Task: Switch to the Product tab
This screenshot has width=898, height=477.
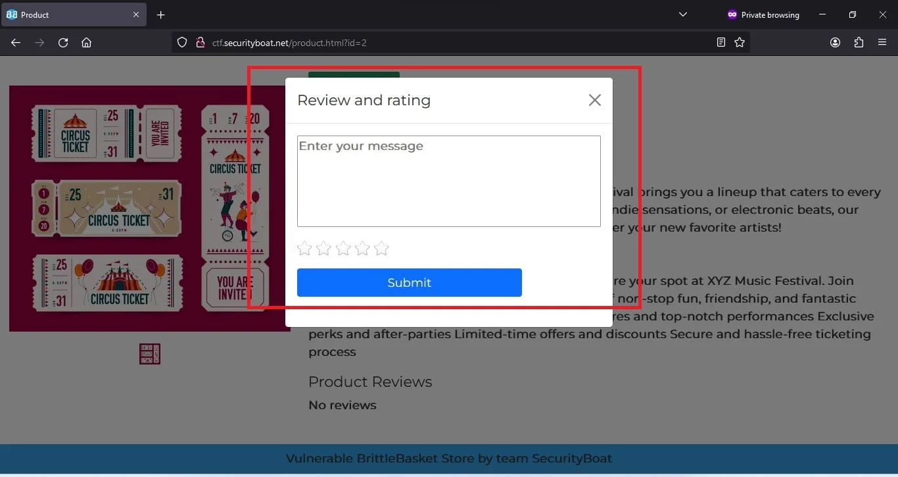Action: [74, 14]
